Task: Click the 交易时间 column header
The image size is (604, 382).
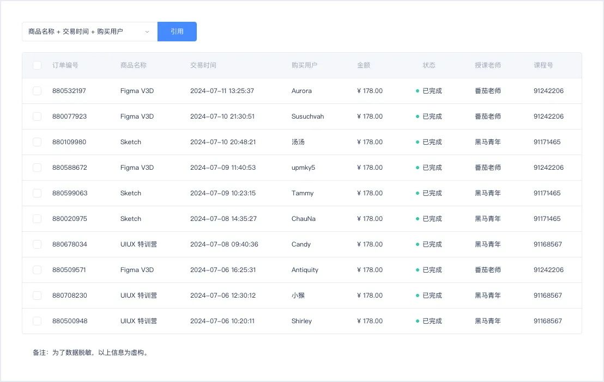Action: click(203, 65)
